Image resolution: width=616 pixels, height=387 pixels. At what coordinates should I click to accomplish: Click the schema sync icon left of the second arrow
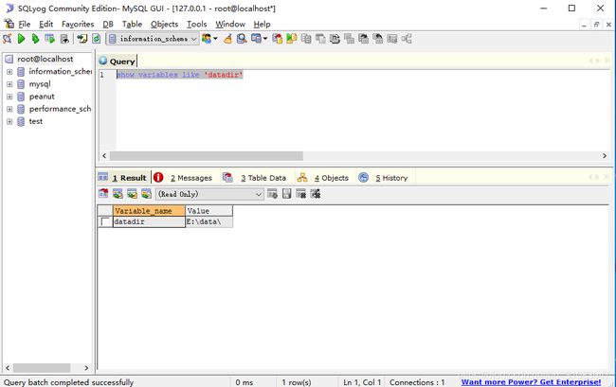(256, 39)
